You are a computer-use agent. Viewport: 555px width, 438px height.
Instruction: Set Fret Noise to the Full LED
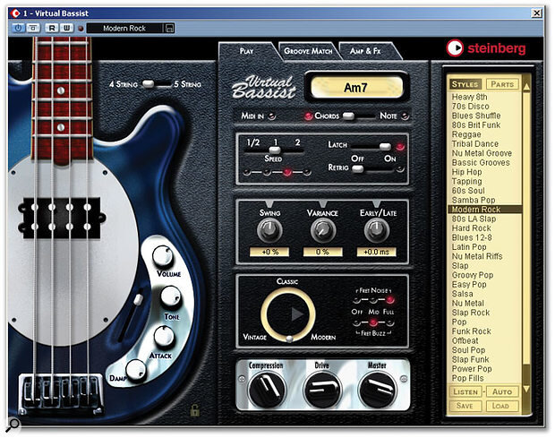[390, 300]
